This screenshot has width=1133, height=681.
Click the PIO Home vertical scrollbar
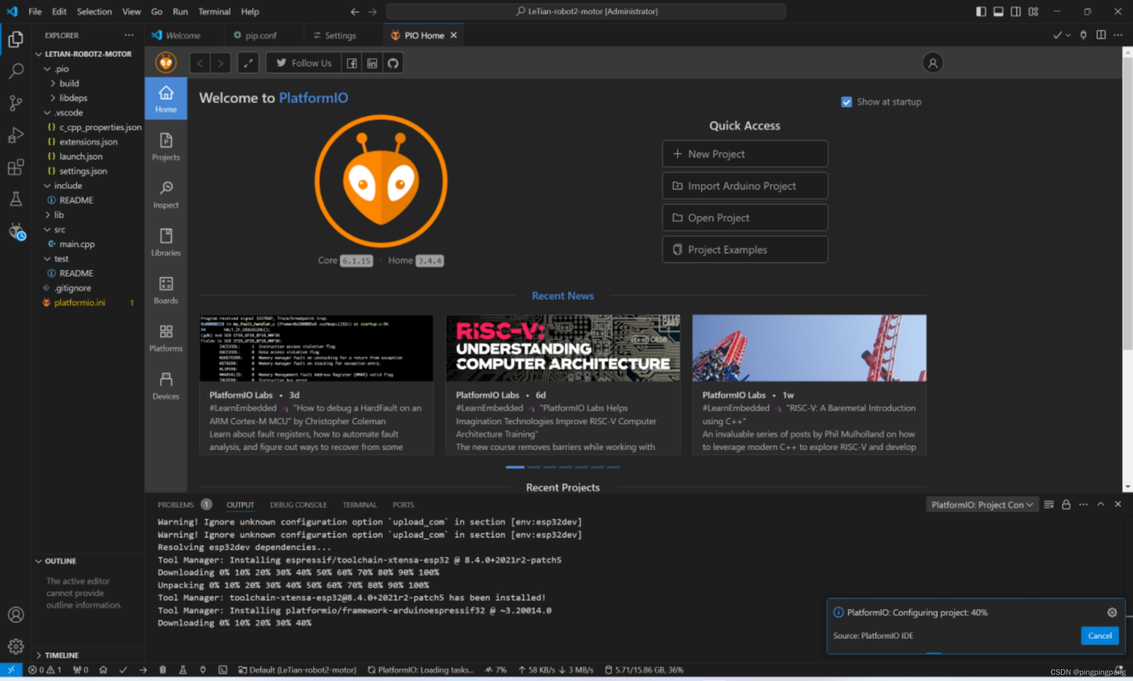1127,204
